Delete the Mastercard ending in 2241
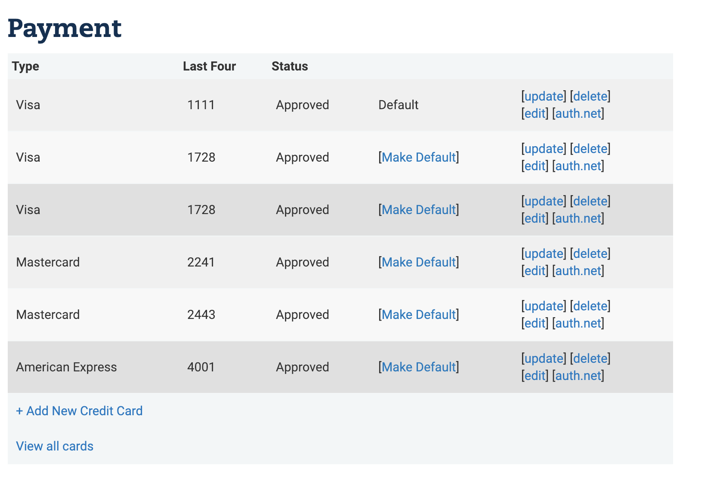The width and height of the screenshot is (717, 478). click(x=590, y=254)
